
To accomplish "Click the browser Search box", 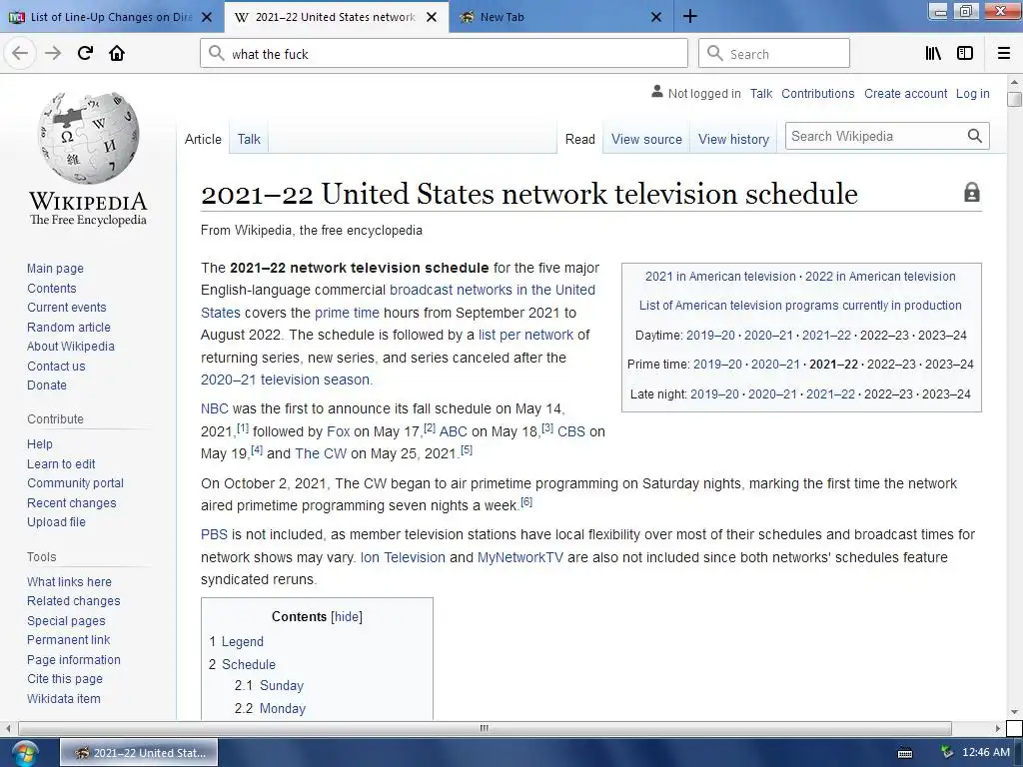I will pyautogui.click(x=774, y=54).
